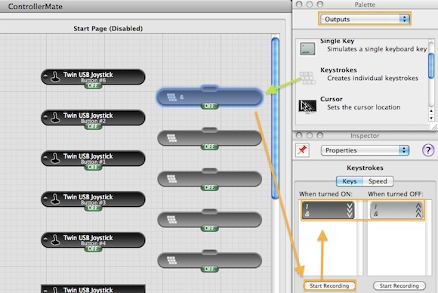
Task: Select the highlighted & Keystrokes block
Action: coord(209,97)
